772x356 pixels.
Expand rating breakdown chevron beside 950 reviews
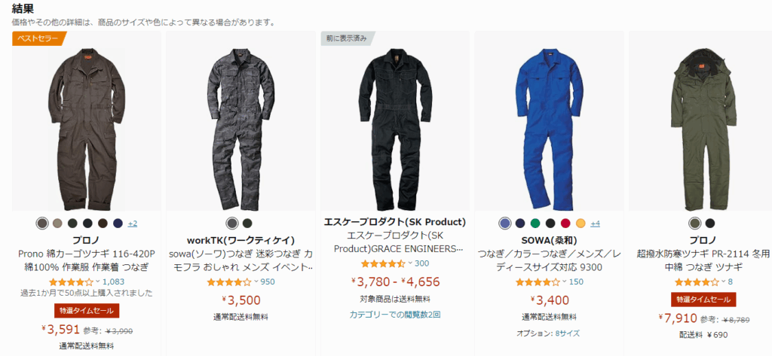point(256,281)
